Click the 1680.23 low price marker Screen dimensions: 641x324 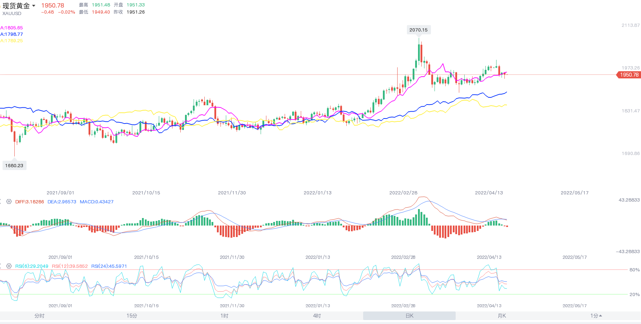coord(14,165)
